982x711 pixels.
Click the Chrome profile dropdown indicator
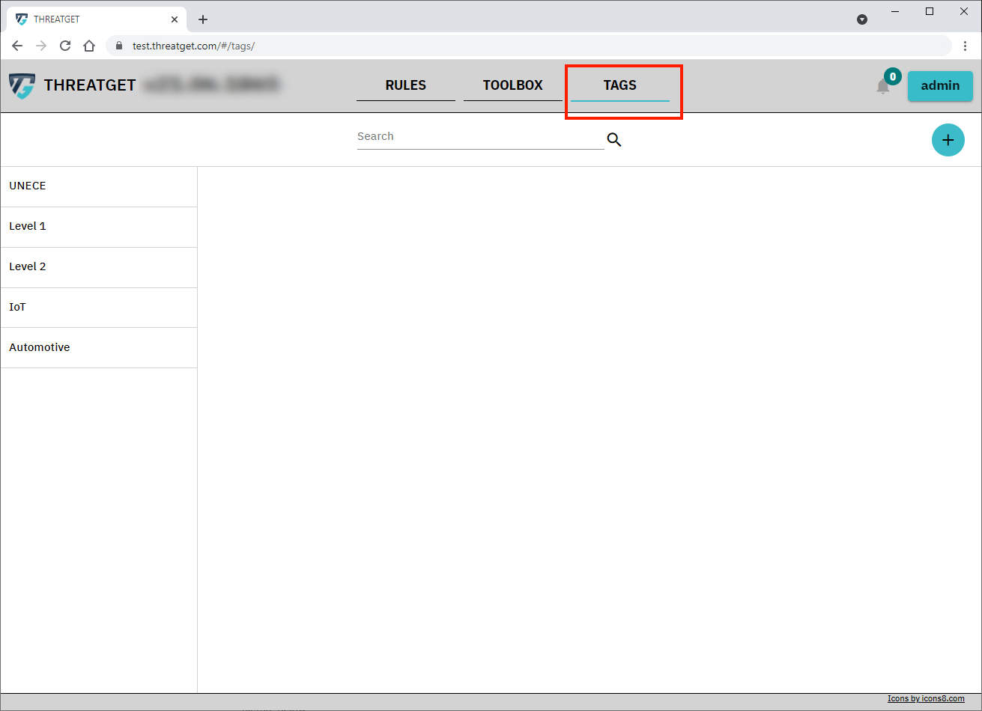pyautogui.click(x=862, y=19)
